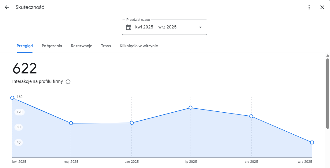Image resolution: width=330 pixels, height=168 pixels.
Task: Select the cze 2025 chart point
Action: click(x=132, y=123)
